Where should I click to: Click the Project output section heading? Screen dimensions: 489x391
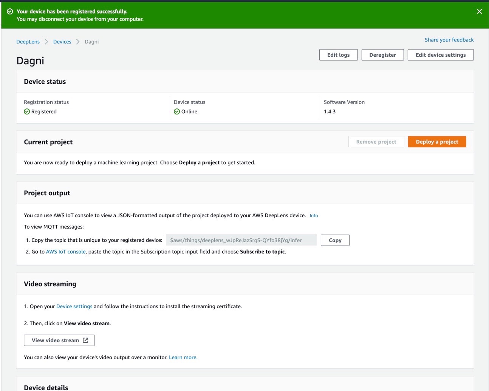tap(47, 193)
